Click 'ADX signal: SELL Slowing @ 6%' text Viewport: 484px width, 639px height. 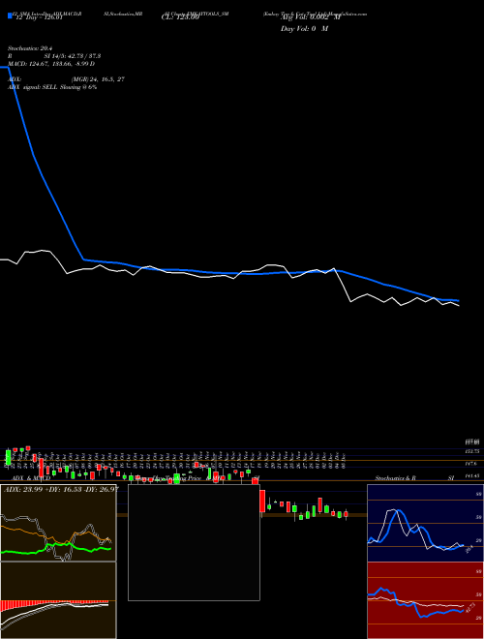pos(52,87)
